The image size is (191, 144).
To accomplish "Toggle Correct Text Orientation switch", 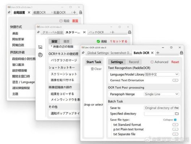I will (175, 80).
